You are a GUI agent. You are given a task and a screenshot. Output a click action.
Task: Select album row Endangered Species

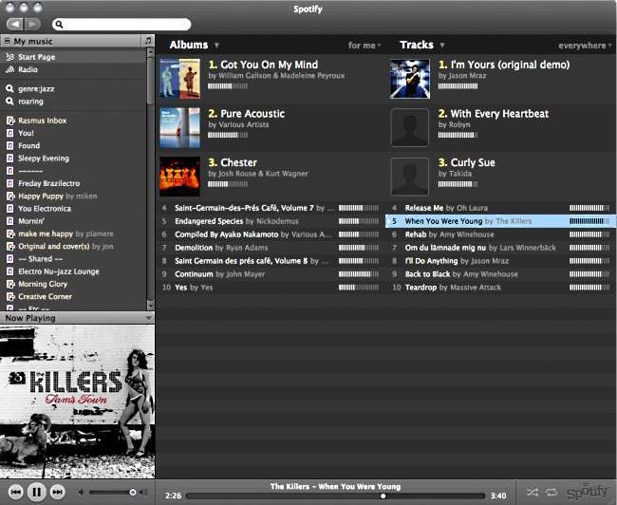(270, 221)
